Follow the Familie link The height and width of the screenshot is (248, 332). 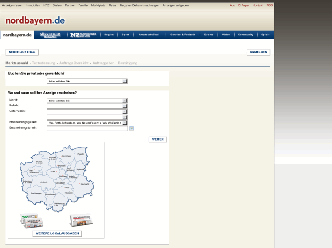point(83,5)
